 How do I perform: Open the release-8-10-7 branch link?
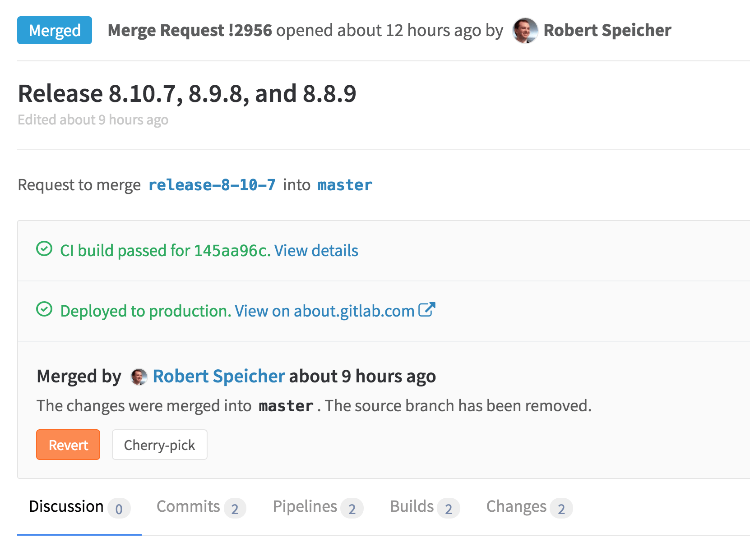coord(213,184)
